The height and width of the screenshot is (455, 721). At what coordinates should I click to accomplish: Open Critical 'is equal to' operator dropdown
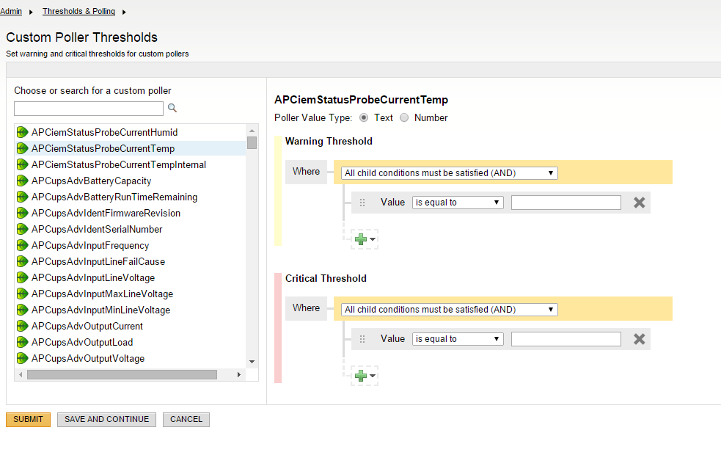pyautogui.click(x=458, y=339)
